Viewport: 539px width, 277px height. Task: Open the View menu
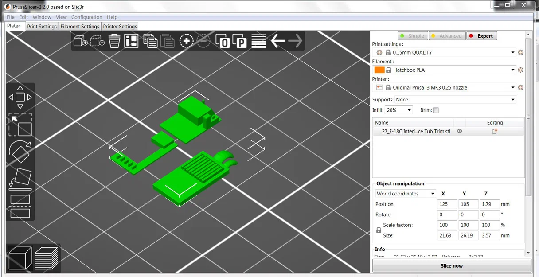pyautogui.click(x=62, y=17)
